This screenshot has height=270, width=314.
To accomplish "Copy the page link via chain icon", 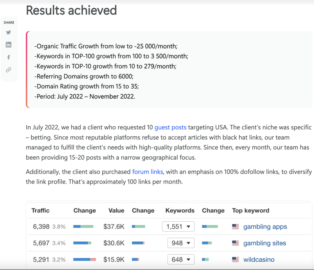I will pyautogui.click(x=9, y=70).
